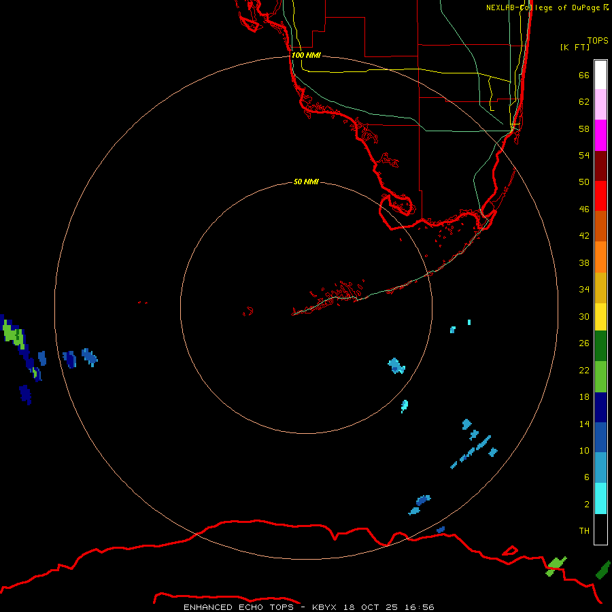Click the "62" legend value
The image size is (612, 612).
point(584,102)
